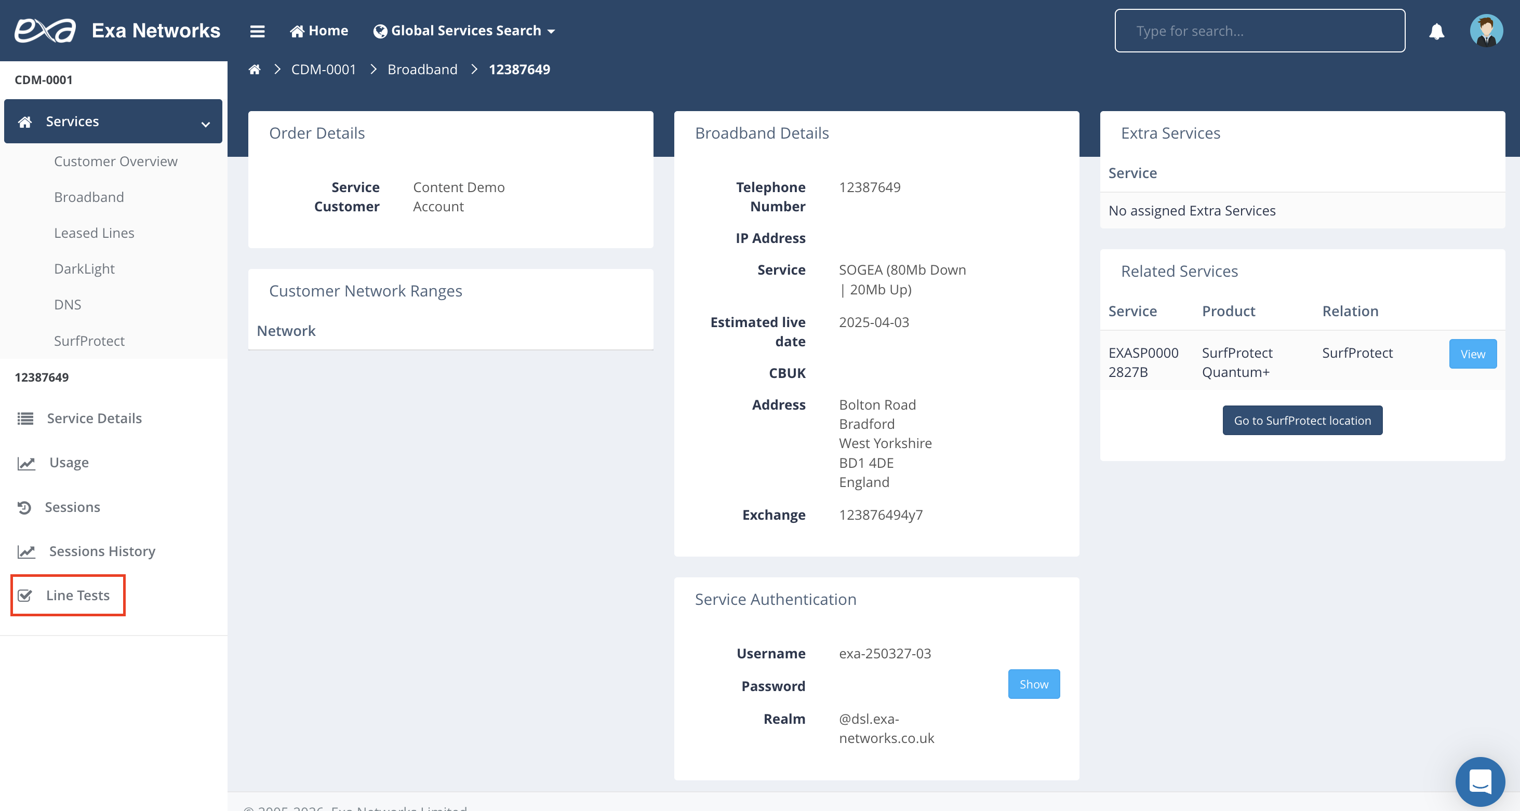Select SurfProtect in Services submenu

89,340
